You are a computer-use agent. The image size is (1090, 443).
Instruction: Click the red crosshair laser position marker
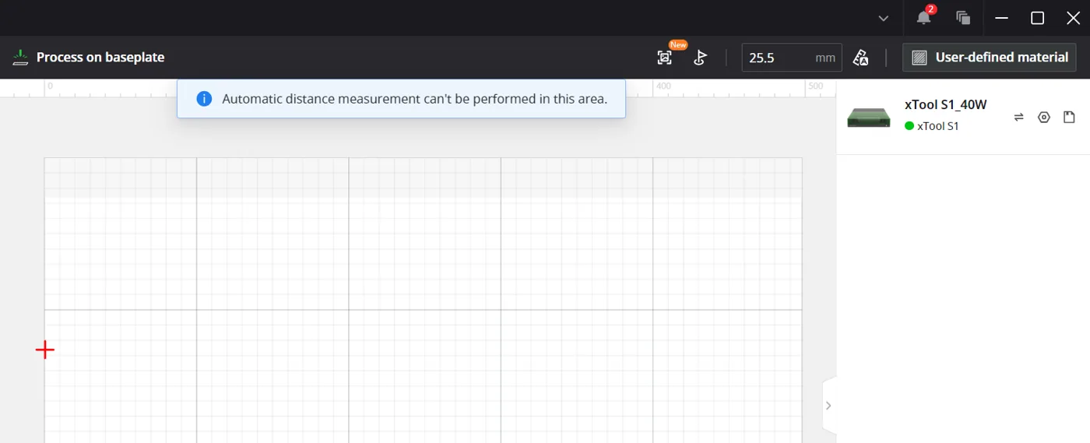tap(45, 350)
